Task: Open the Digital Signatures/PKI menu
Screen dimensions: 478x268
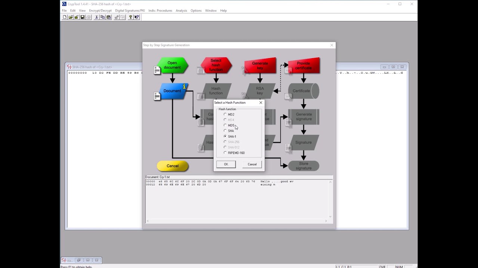Action: click(130, 10)
